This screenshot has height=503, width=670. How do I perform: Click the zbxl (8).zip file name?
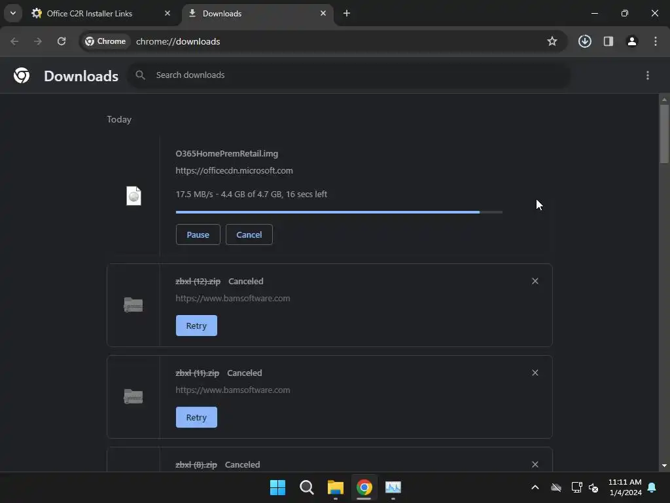click(196, 464)
